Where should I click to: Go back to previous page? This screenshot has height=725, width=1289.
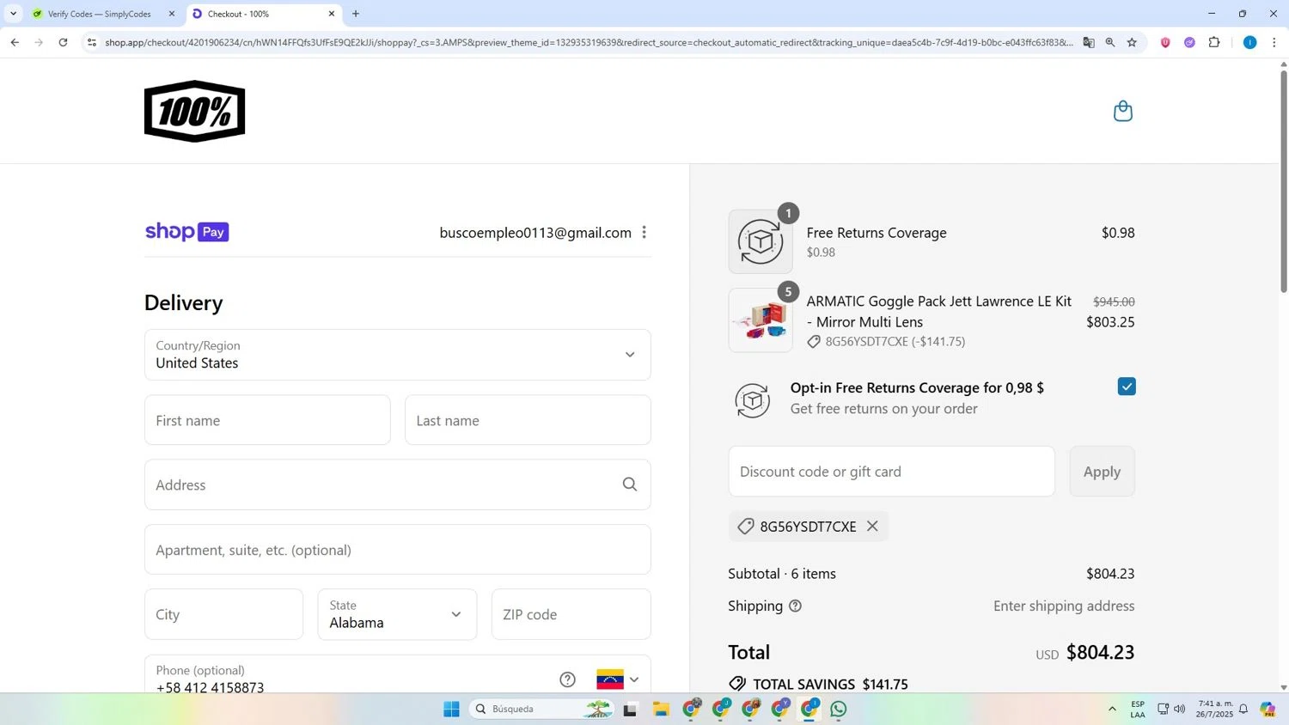15,42
